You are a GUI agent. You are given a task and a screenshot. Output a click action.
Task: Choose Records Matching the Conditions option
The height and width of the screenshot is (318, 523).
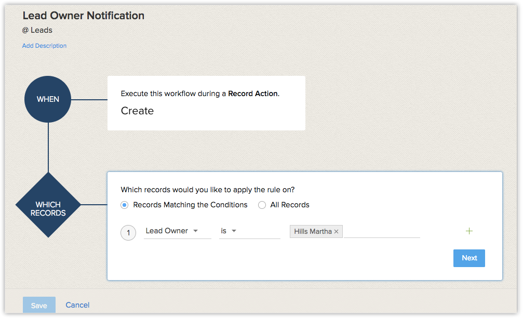(125, 205)
